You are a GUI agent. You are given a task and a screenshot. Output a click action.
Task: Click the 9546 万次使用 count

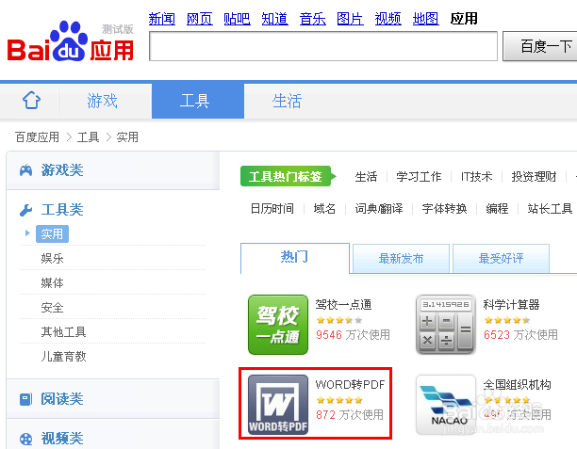point(353,335)
